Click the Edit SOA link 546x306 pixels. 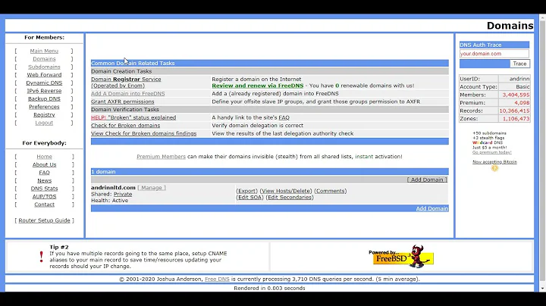tap(249, 197)
